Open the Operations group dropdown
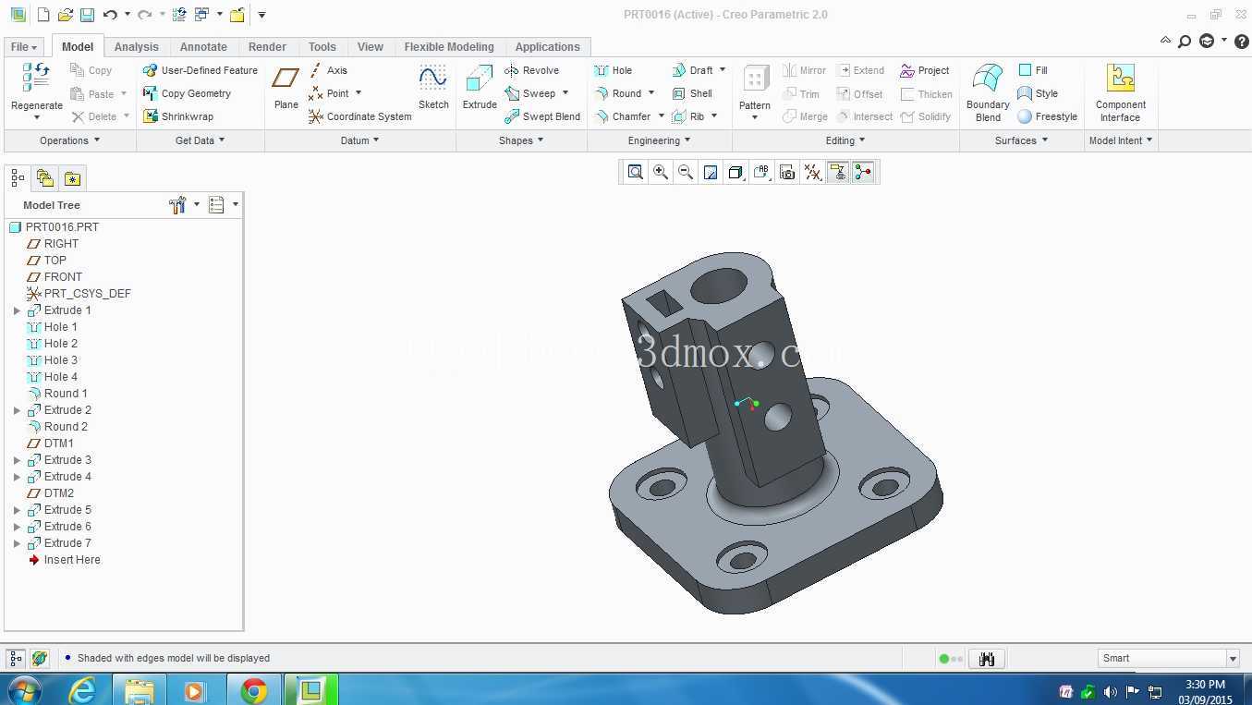Image resolution: width=1252 pixels, height=705 pixels. coord(70,140)
